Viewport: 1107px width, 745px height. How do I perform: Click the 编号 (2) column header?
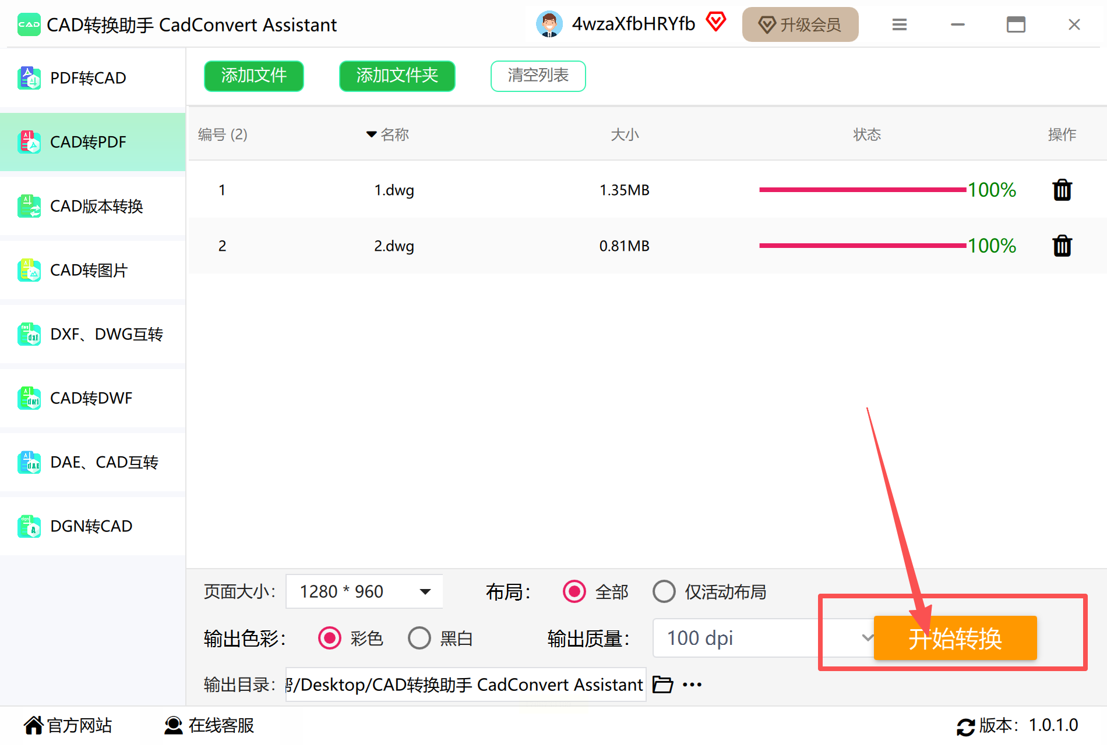[223, 134]
